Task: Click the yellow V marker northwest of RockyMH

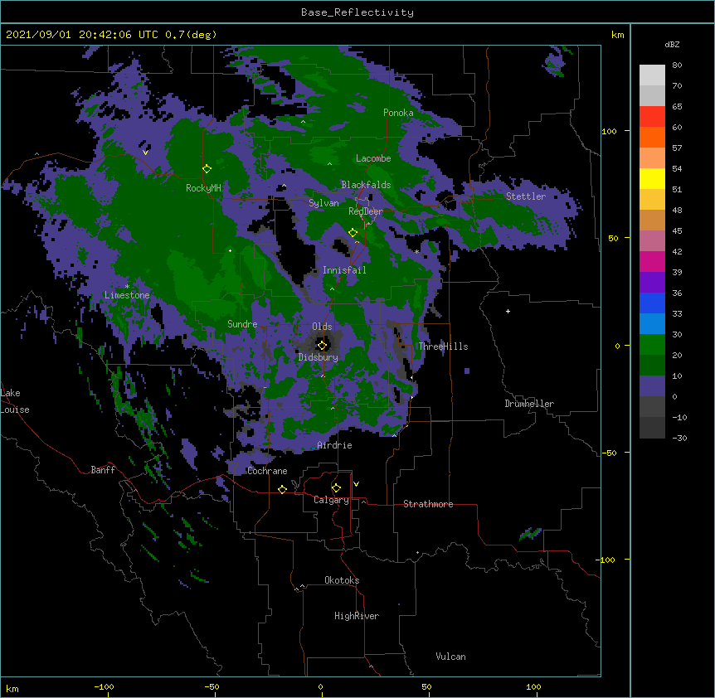Action: [145, 153]
